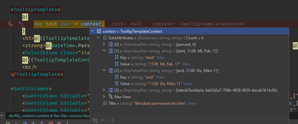Open View link for "11:00 Do, März 11"
This screenshot has width=298, height=124.
[188, 84]
